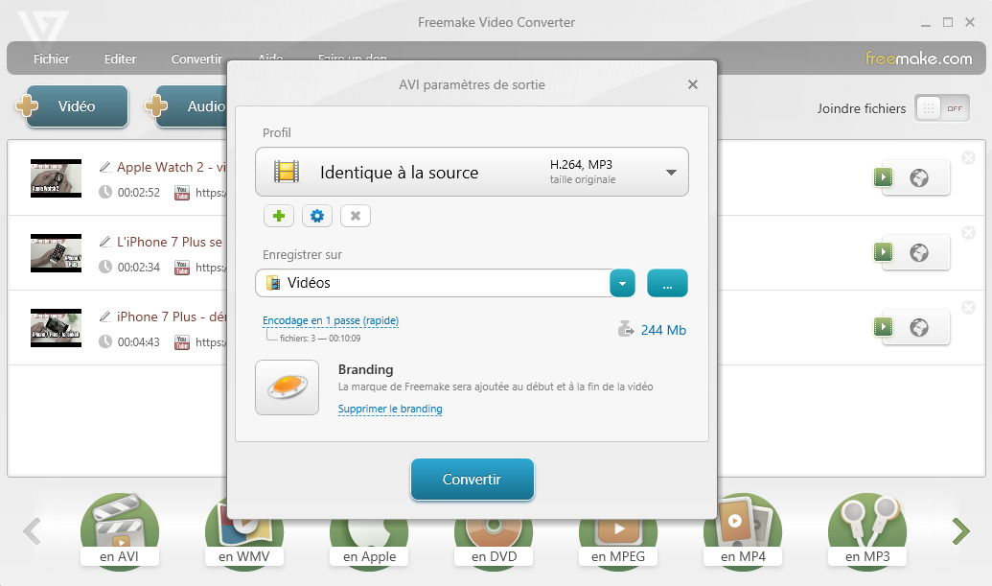This screenshot has height=586, width=992.
Task: Close the AVI output settings dialog
Action: click(x=693, y=84)
